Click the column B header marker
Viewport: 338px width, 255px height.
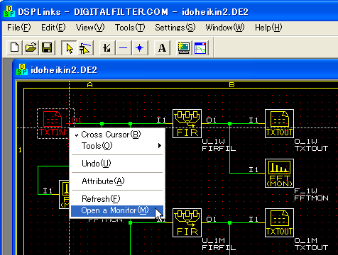click(x=231, y=84)
